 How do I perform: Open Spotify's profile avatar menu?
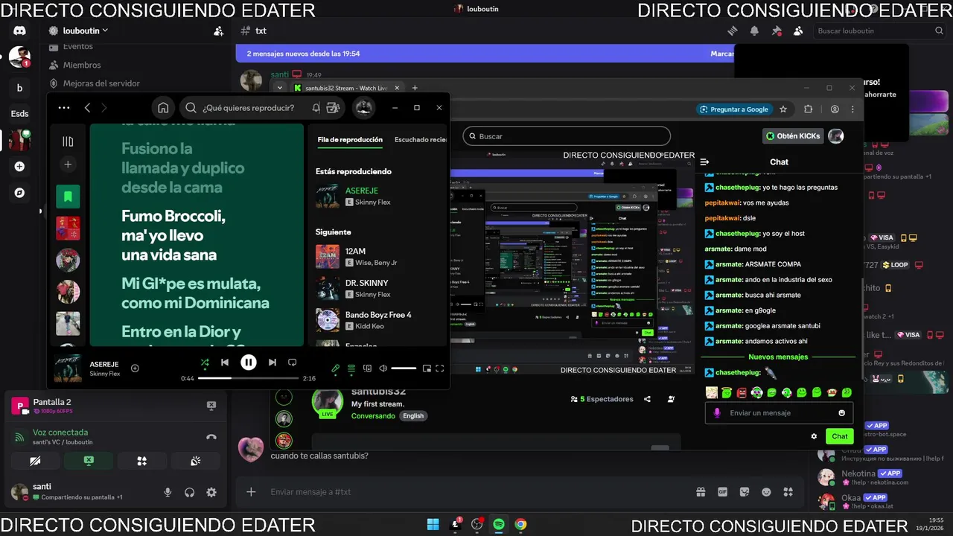tap(363, 107)
